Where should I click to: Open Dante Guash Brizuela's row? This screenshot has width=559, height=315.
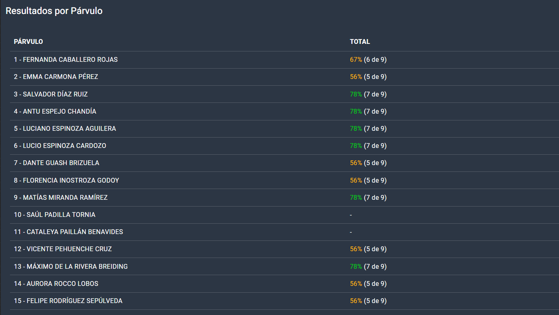[57, 163]
